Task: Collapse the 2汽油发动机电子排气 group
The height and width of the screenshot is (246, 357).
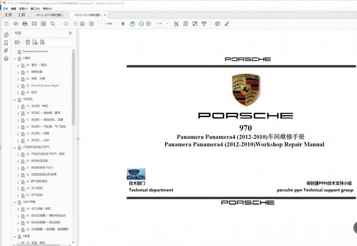Action: click(x=15, y=148)
